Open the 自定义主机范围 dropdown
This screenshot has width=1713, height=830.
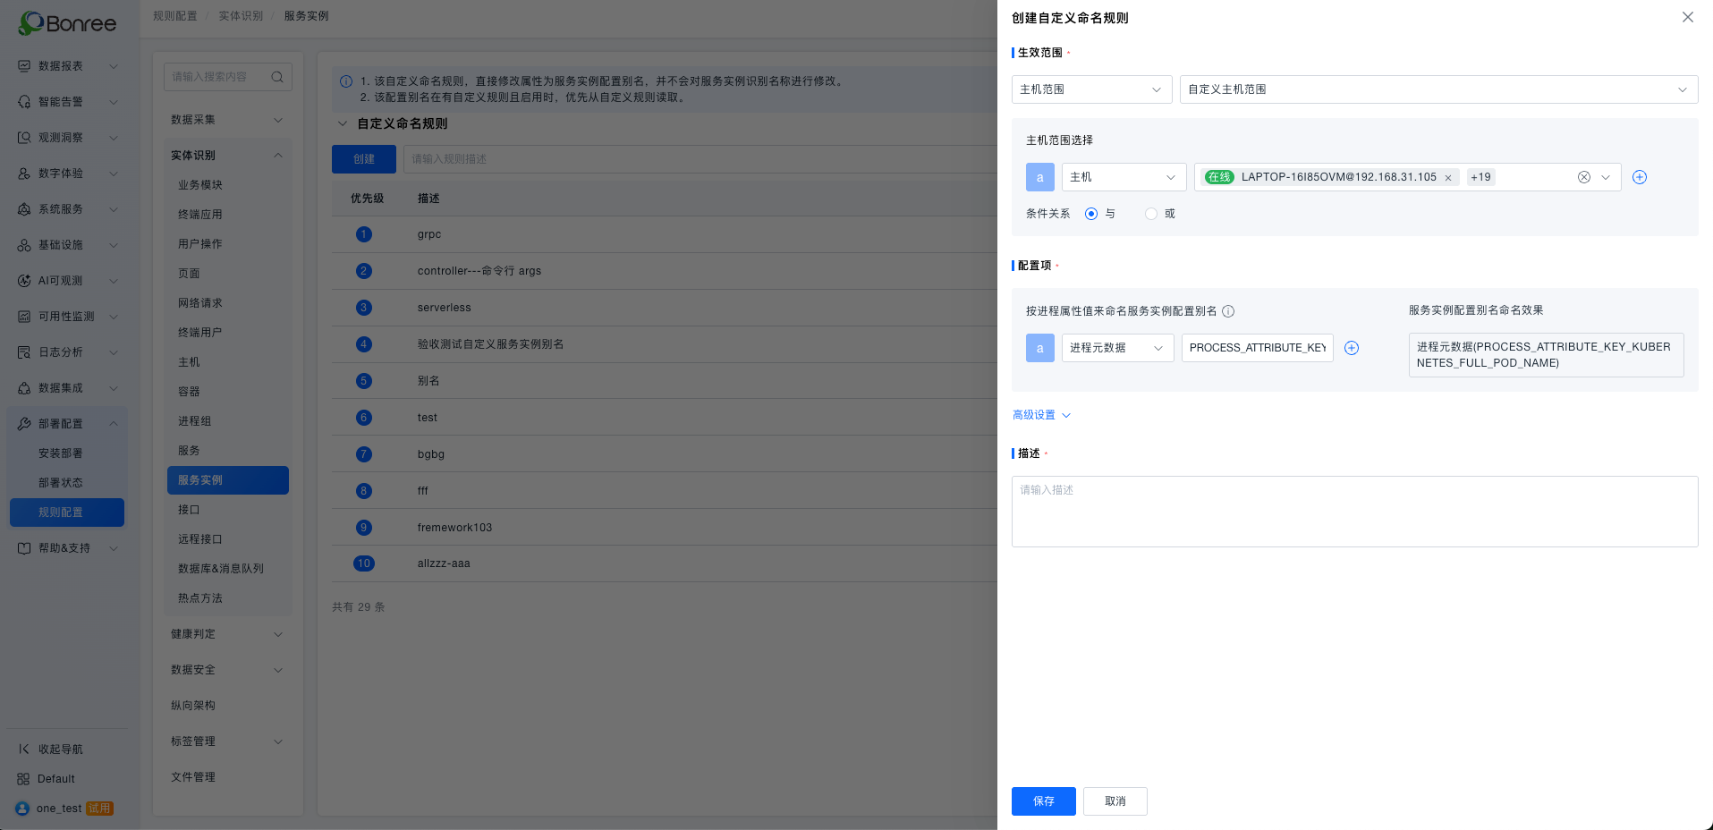pos(1438,89)
